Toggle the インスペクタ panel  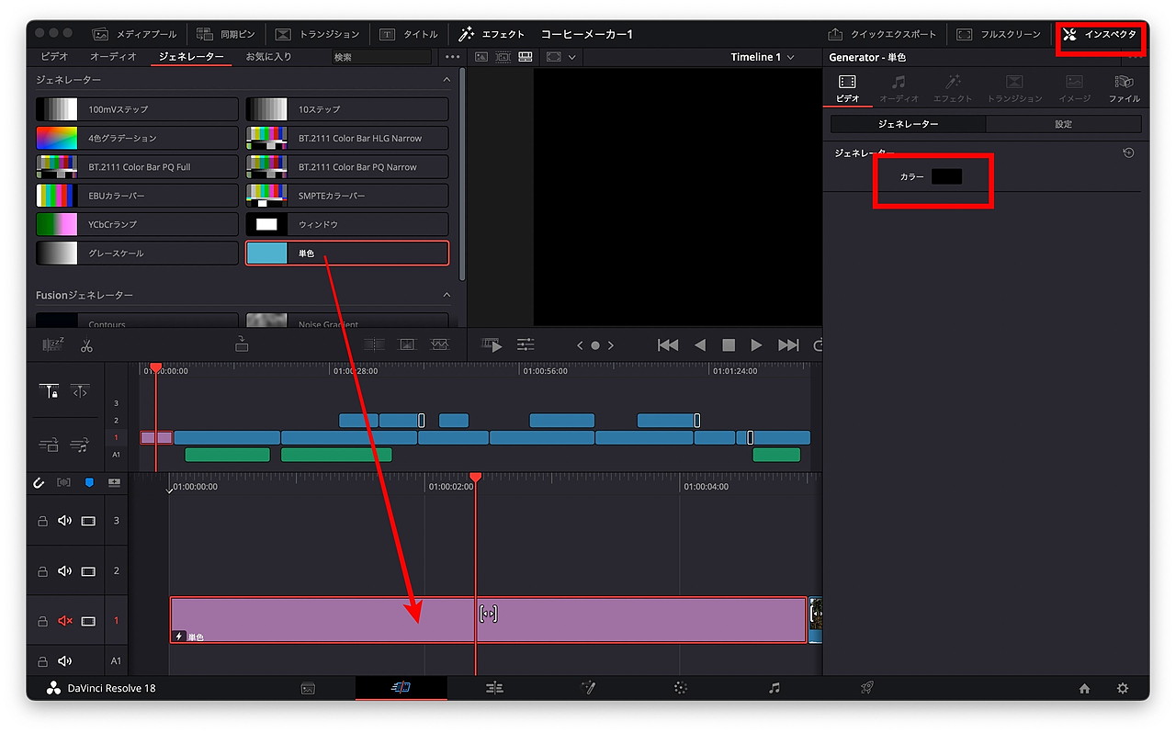coord(1101,34)
